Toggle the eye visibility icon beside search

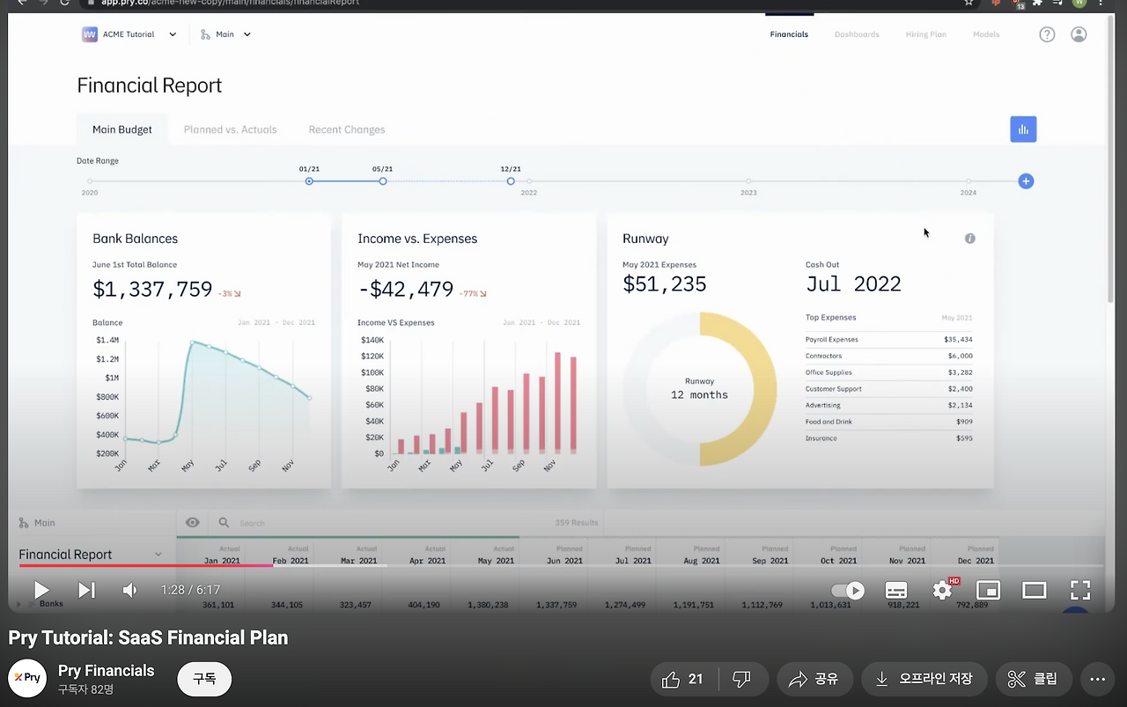click(x=192, y=522)
